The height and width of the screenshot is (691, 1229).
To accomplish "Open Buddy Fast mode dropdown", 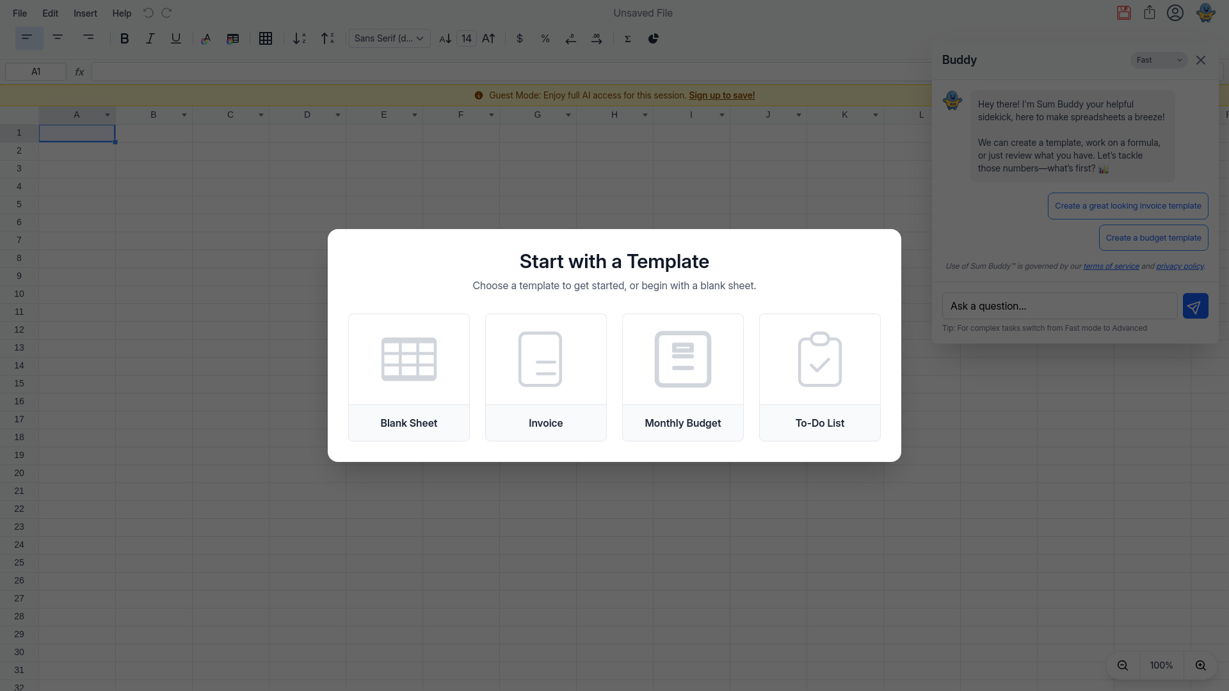I will click(x=1159, y=60).
